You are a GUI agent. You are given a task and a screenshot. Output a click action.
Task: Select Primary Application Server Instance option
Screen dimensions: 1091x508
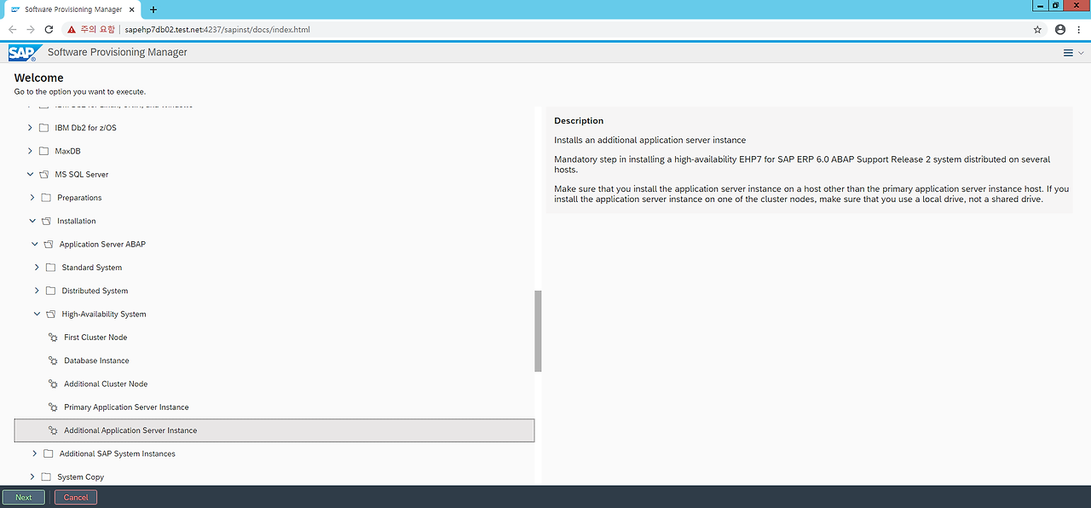pyautogui.click(x=126, y=407)
